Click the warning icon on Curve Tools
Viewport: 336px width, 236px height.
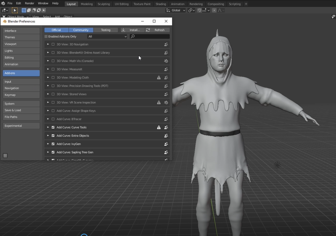click(159, 127)
